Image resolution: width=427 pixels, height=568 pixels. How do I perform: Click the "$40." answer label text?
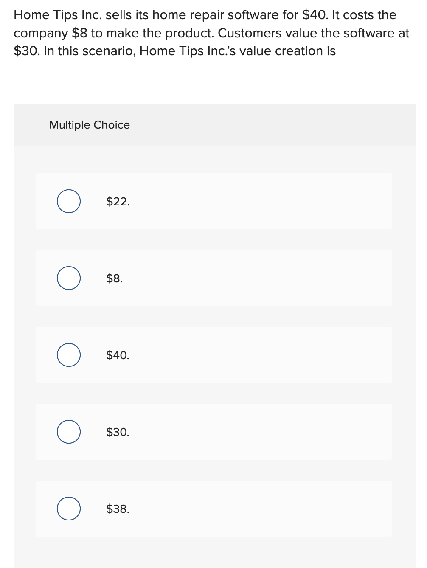click(x=118, y=355)
